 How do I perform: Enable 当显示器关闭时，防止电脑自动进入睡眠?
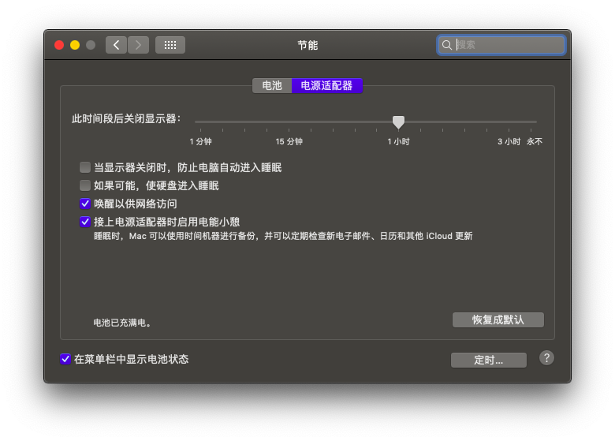click(85, 167)
